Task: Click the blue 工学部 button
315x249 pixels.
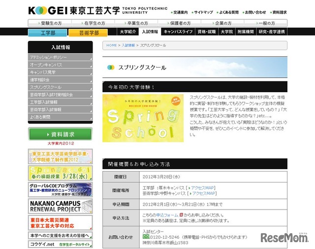Action: [48, 33]
